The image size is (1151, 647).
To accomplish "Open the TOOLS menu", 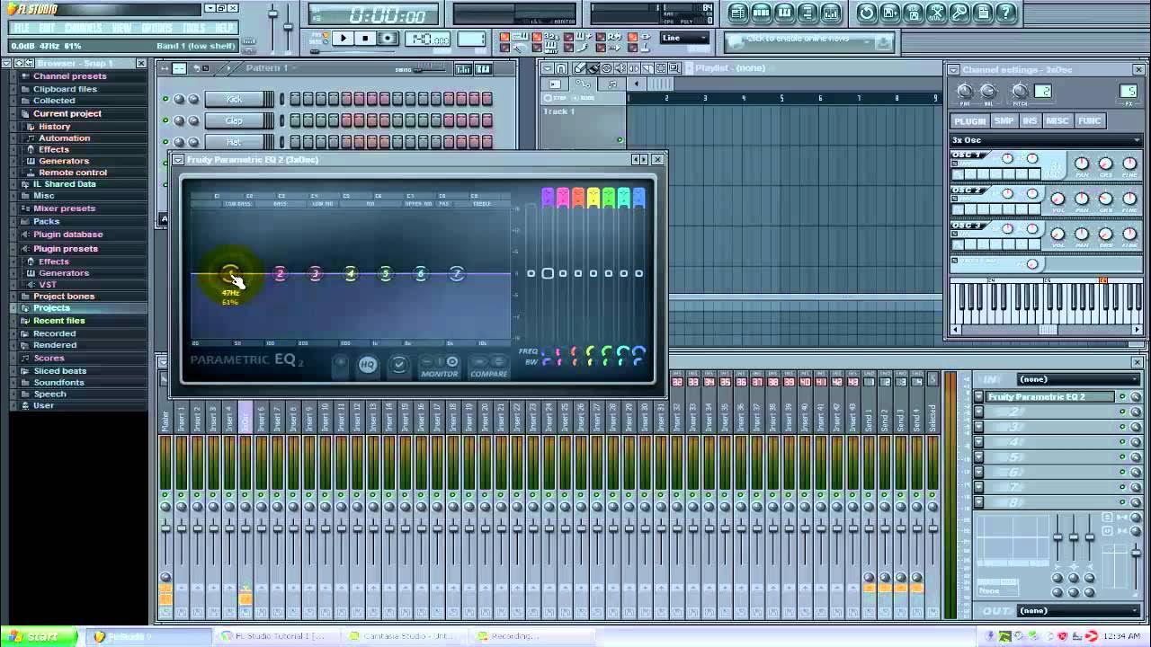I will pyautogui.click(x=193, y=28).
